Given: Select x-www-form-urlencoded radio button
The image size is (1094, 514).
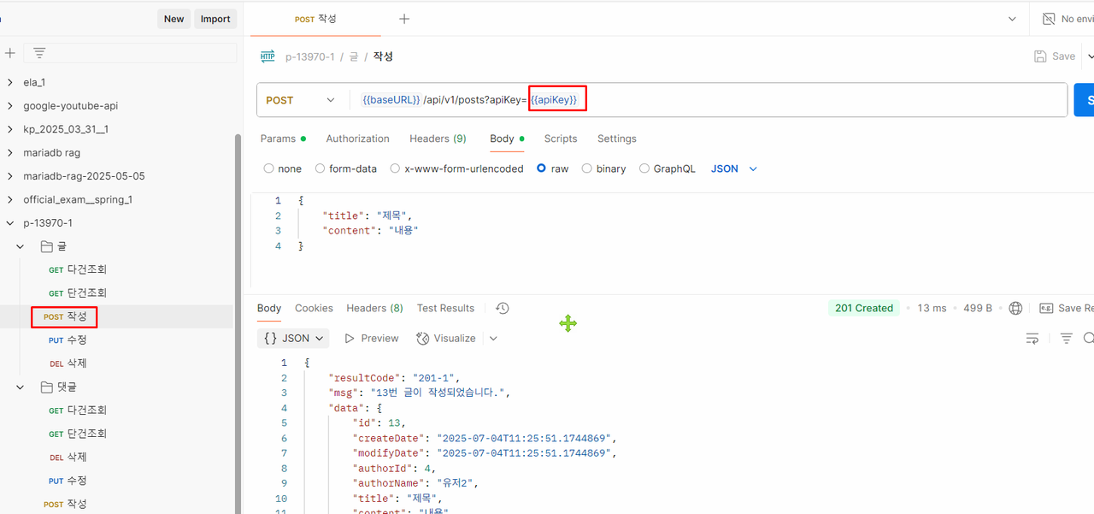Looking at the screenshot, I should (395, 168).
